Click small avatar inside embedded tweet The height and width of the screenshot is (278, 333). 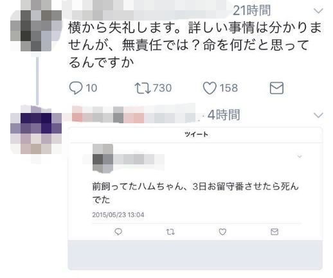(103, 159)
